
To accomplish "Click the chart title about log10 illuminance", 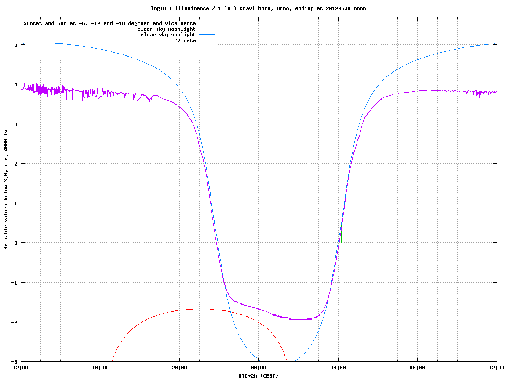I will 258,8.
